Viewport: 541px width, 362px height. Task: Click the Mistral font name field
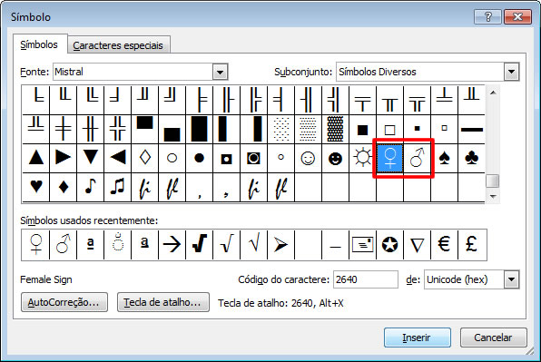[133, 72]
